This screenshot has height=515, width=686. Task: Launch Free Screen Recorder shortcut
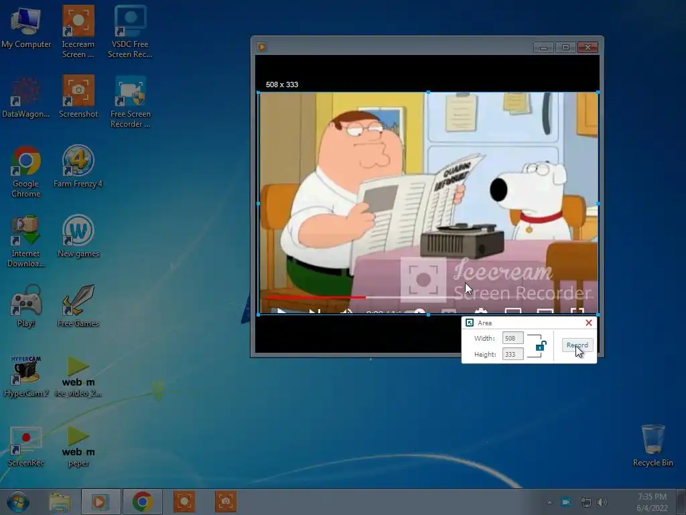[131, 102]
